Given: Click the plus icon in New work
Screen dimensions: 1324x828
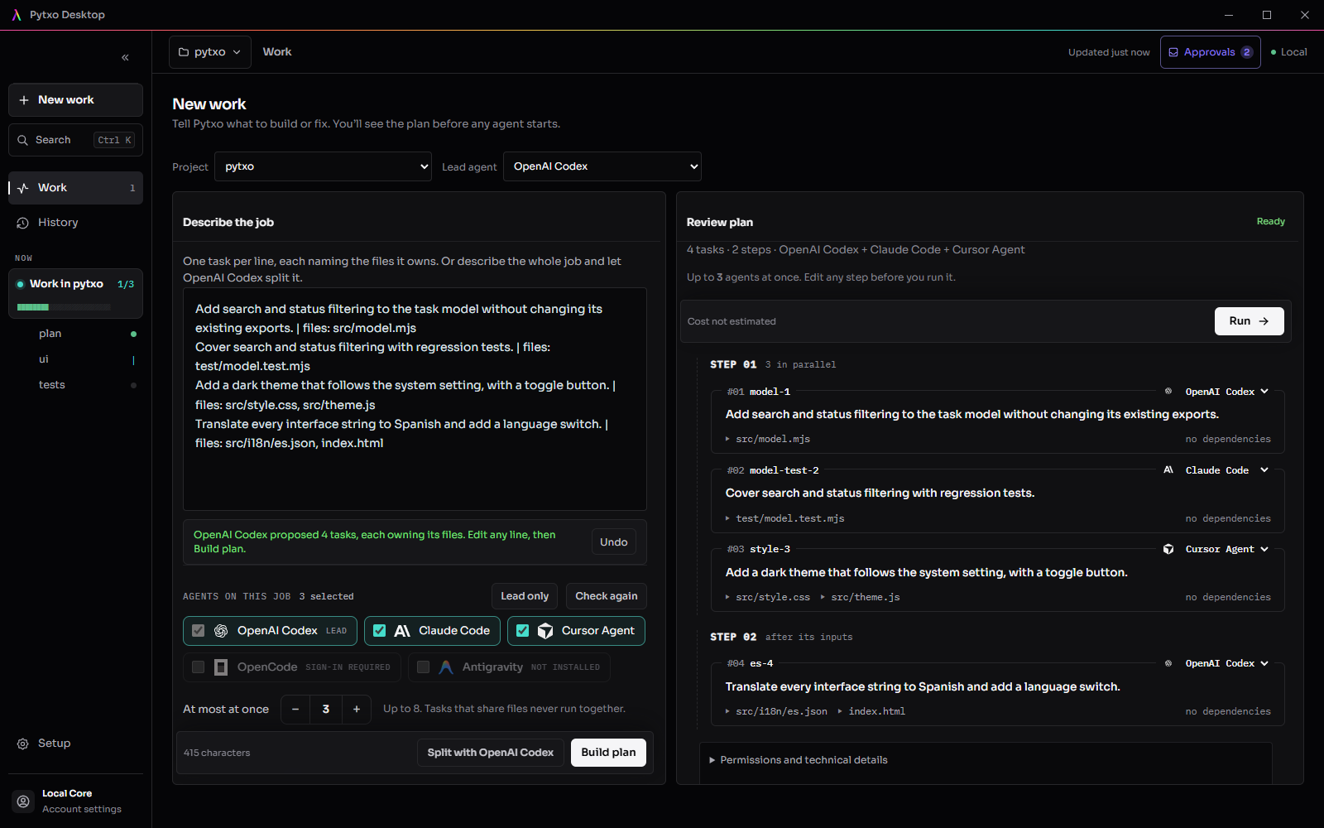Looking at the screenshot, I should [24, 100].
